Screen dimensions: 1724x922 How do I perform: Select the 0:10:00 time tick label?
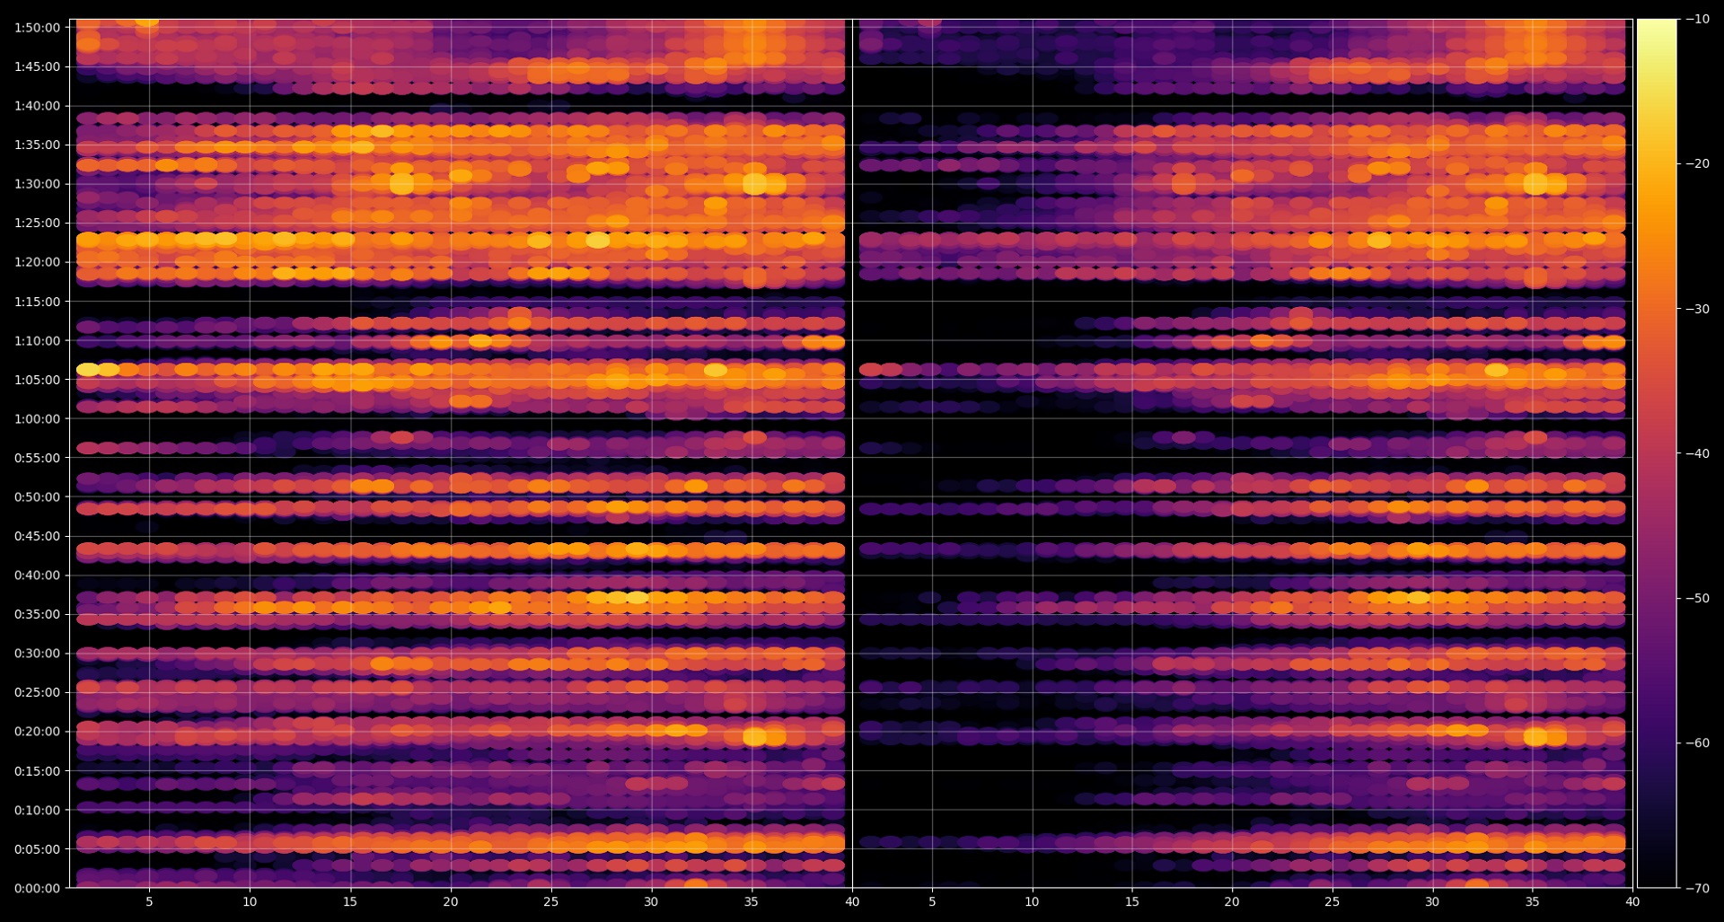point(37,810)
